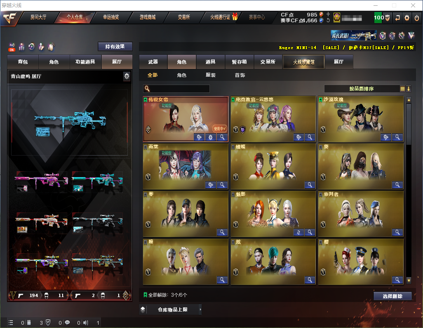
Task: Toggle the green bookmark on 电竞教官-云悠悠 card
Action: click(x=233, y=99)
